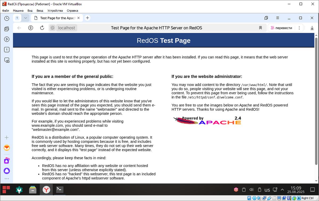
Task: Open the Машина menu
Action: click(18, 11)
